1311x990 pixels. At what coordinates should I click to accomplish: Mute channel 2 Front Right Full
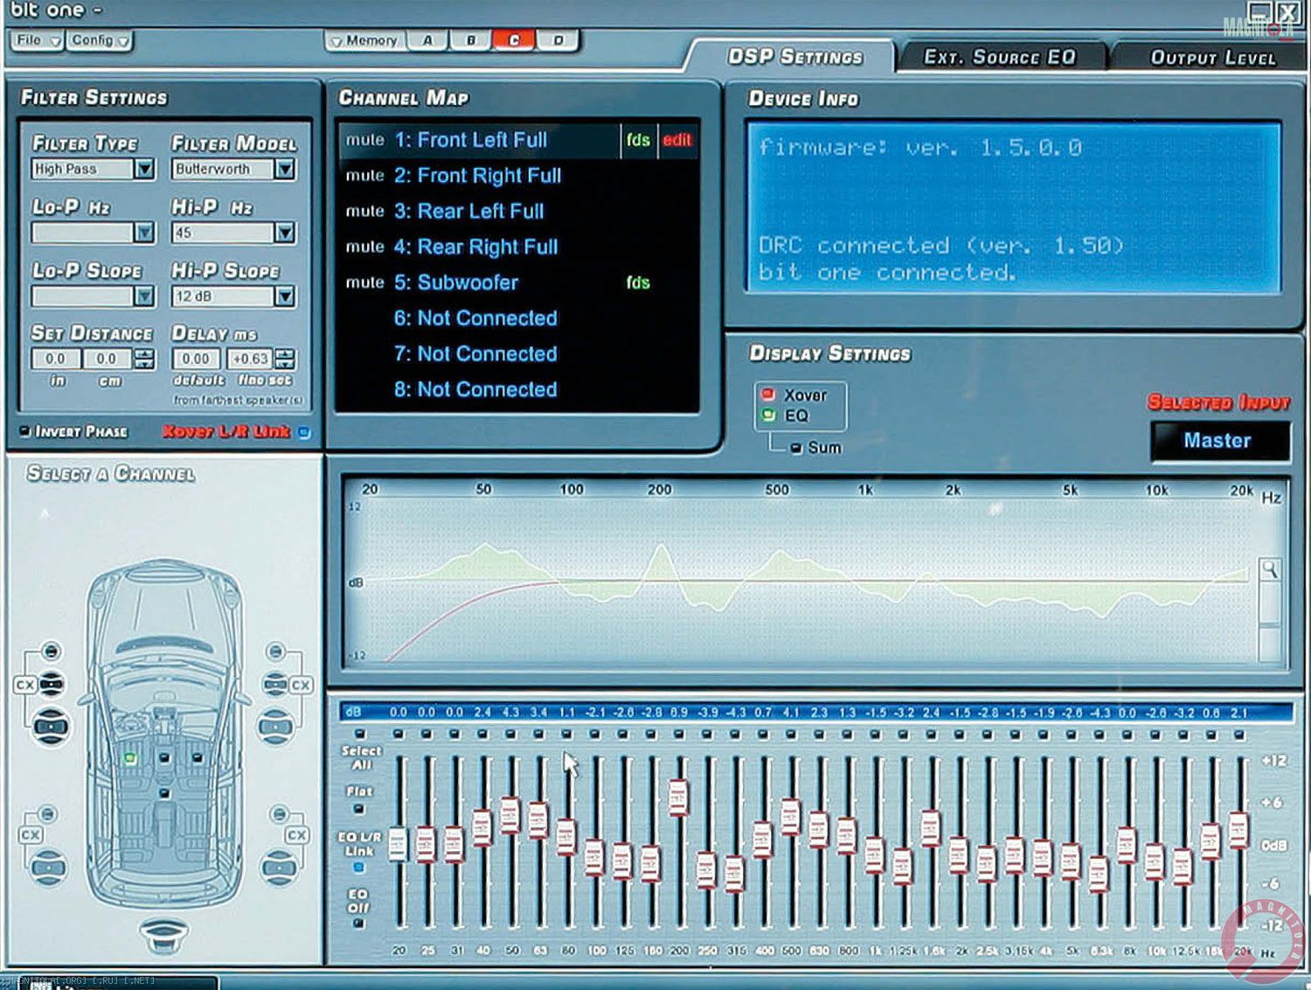[x=364, y=176]
